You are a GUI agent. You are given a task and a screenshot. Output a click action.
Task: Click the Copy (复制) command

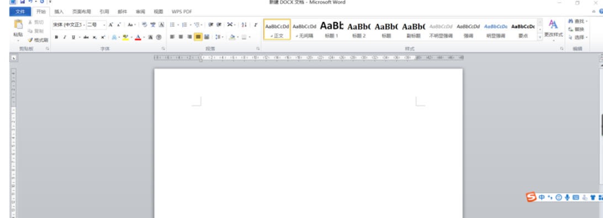point(36,31)
